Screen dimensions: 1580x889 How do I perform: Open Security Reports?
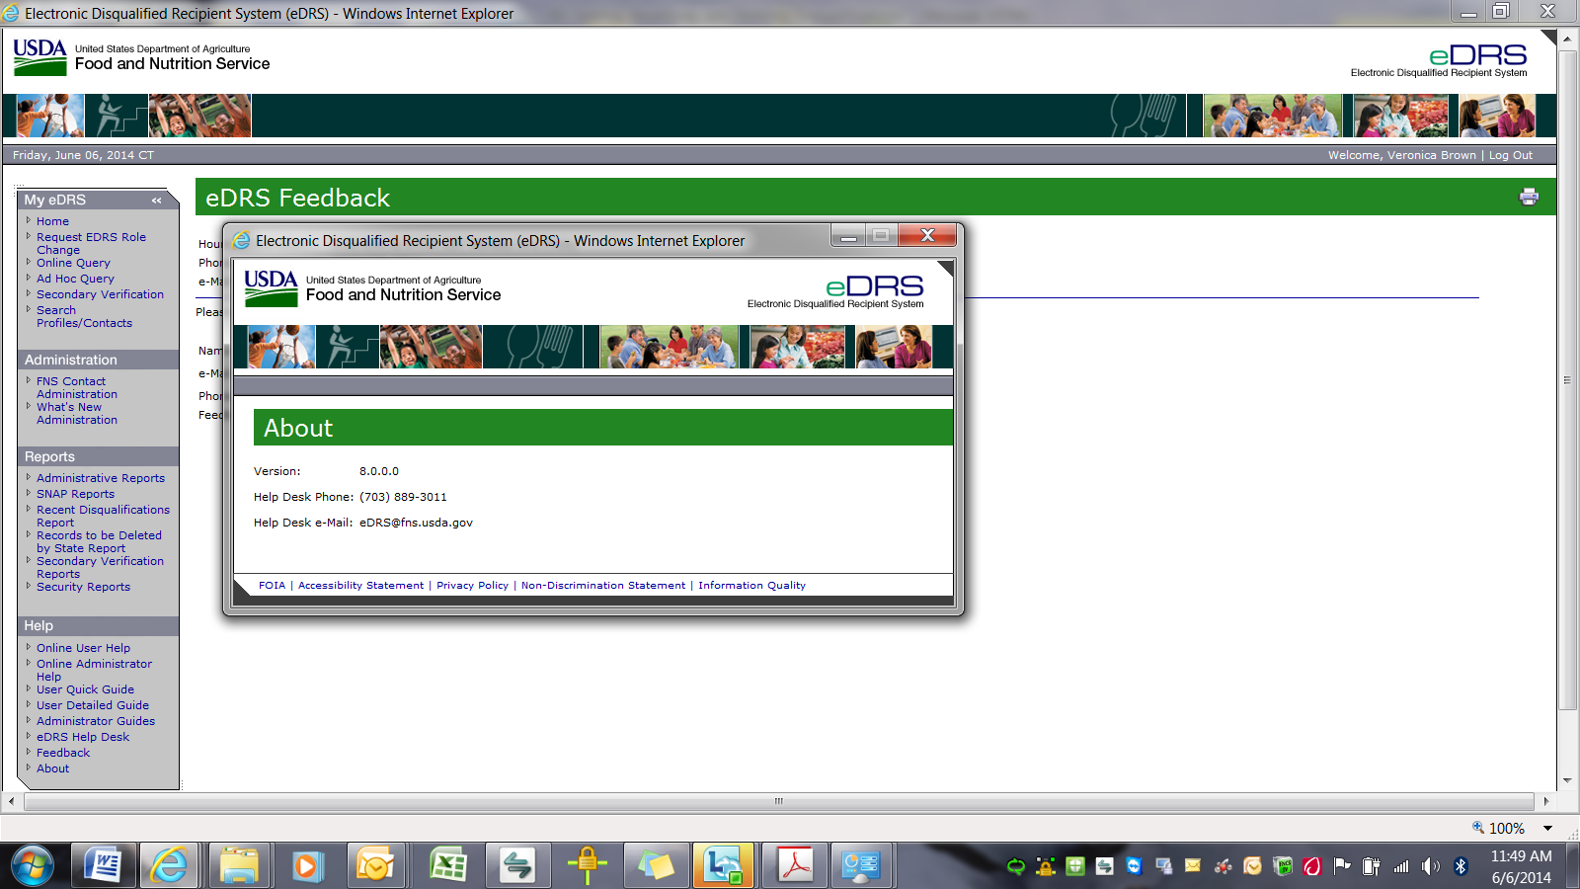click(x=83, y=587)
